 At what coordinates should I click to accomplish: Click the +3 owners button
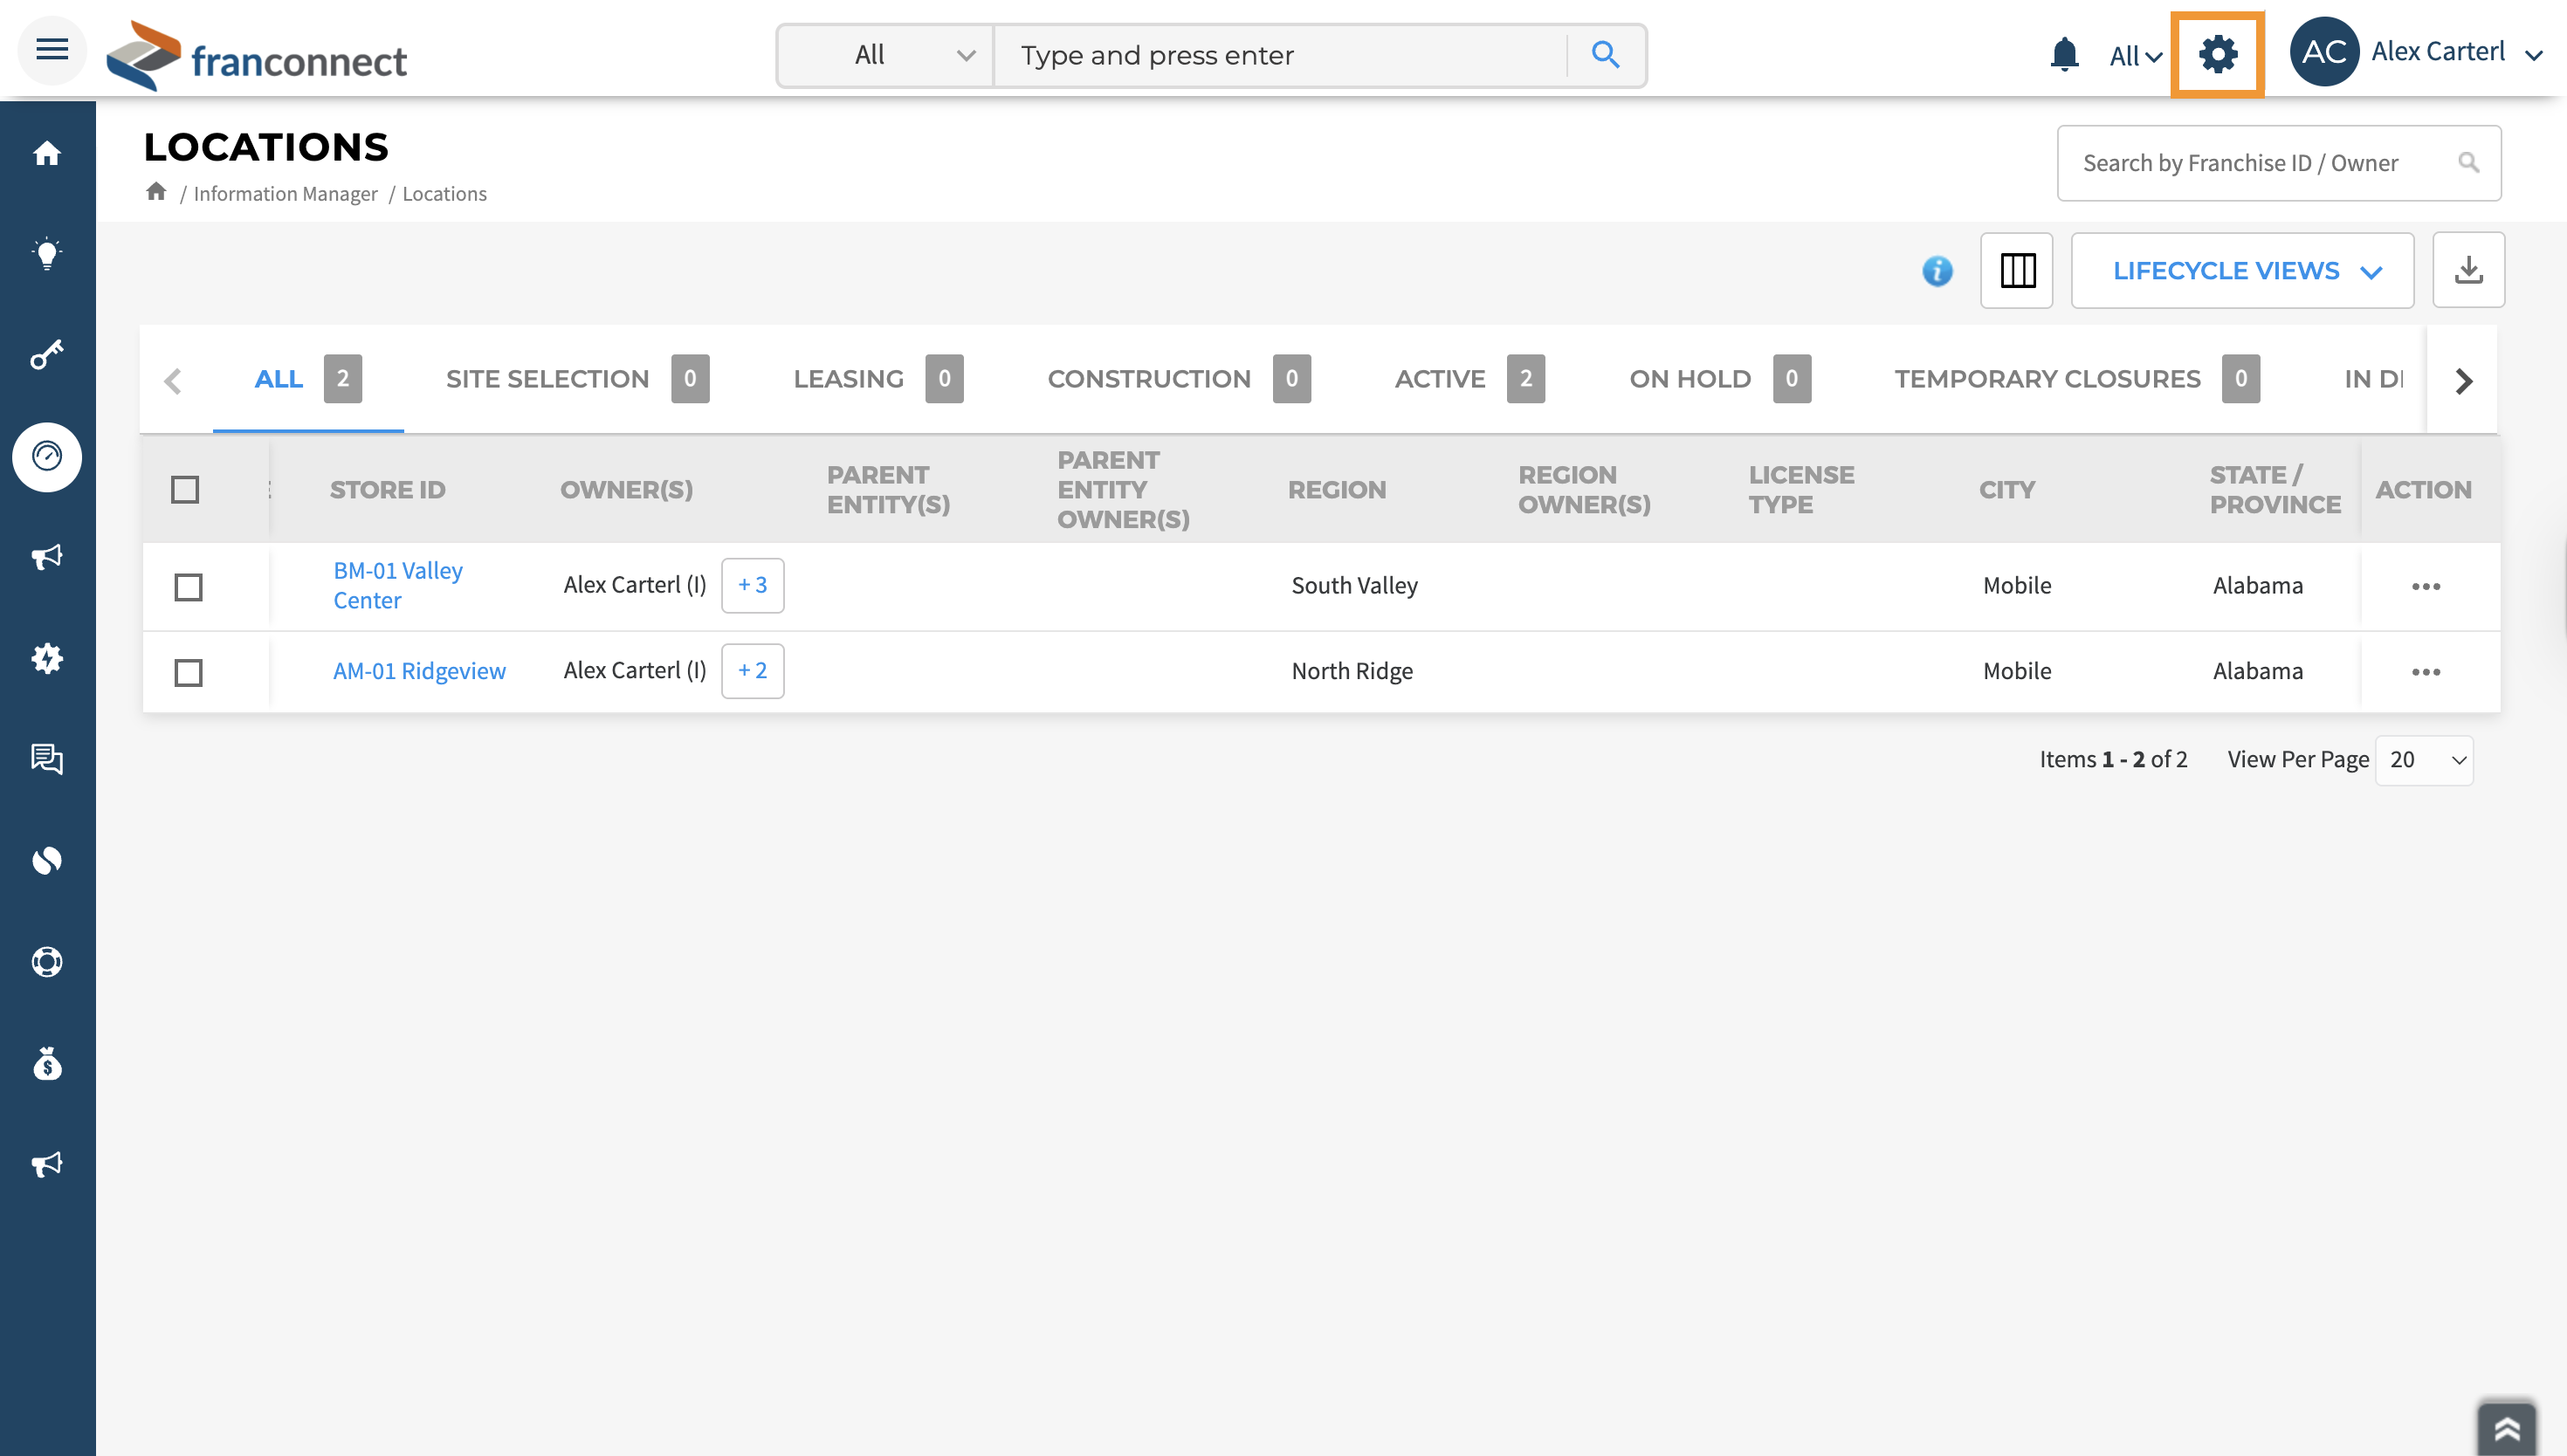(752, 585)
